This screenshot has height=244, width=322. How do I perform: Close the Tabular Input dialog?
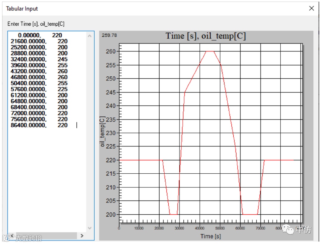311,8
